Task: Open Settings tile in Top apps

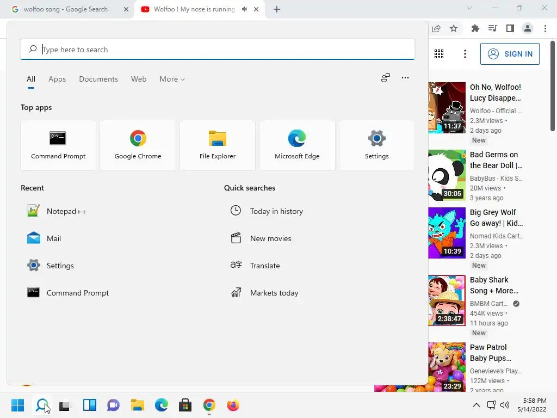Action: coord(376,145)
